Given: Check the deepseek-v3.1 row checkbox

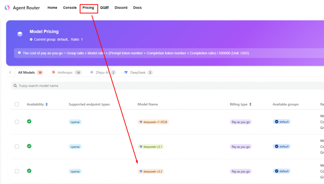Looking at the screenshot, I should coord(17,147).
